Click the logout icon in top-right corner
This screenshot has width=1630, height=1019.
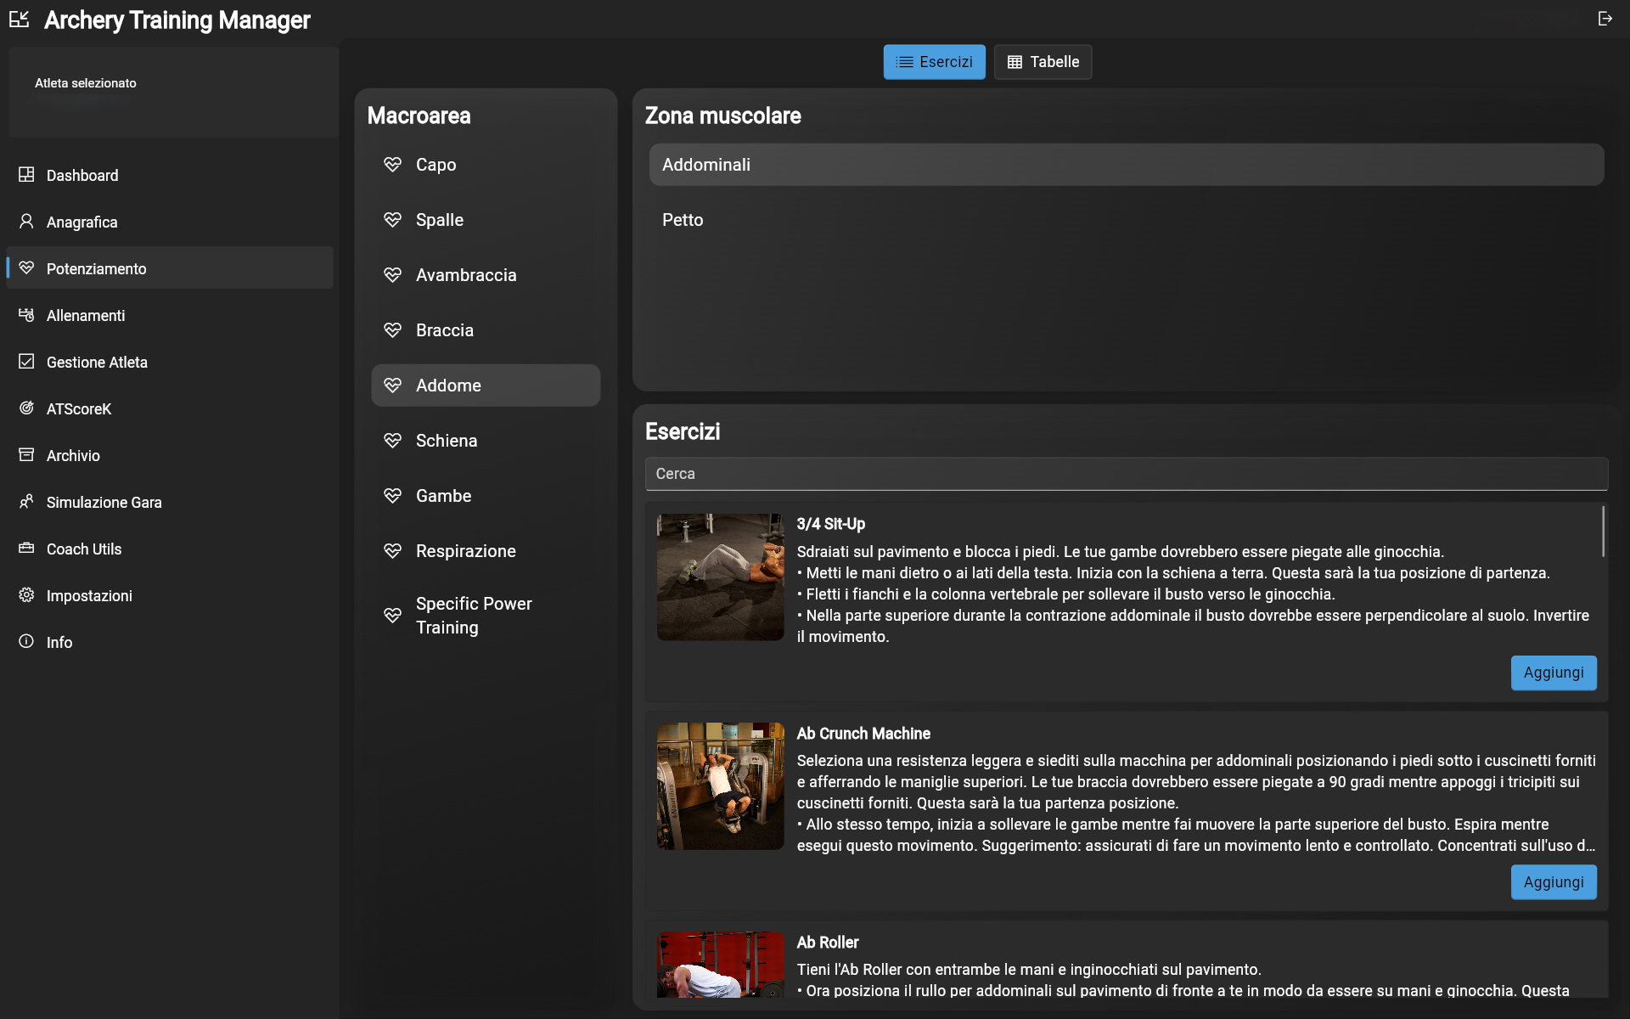tap(1605, 19)
